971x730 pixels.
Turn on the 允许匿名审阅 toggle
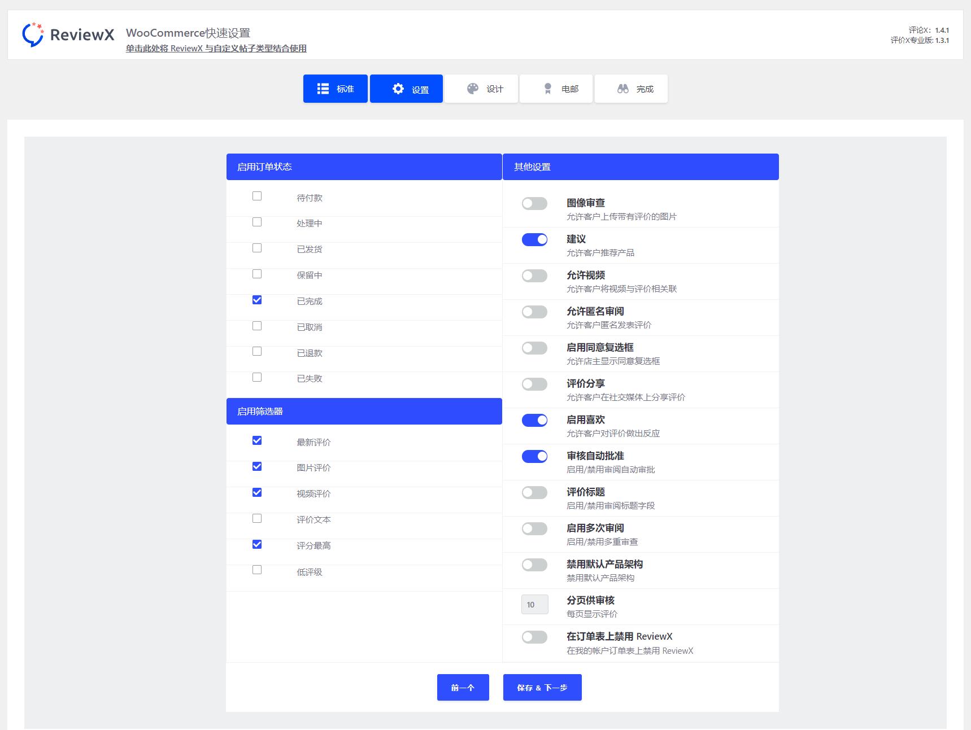click(x=534, y=312)
